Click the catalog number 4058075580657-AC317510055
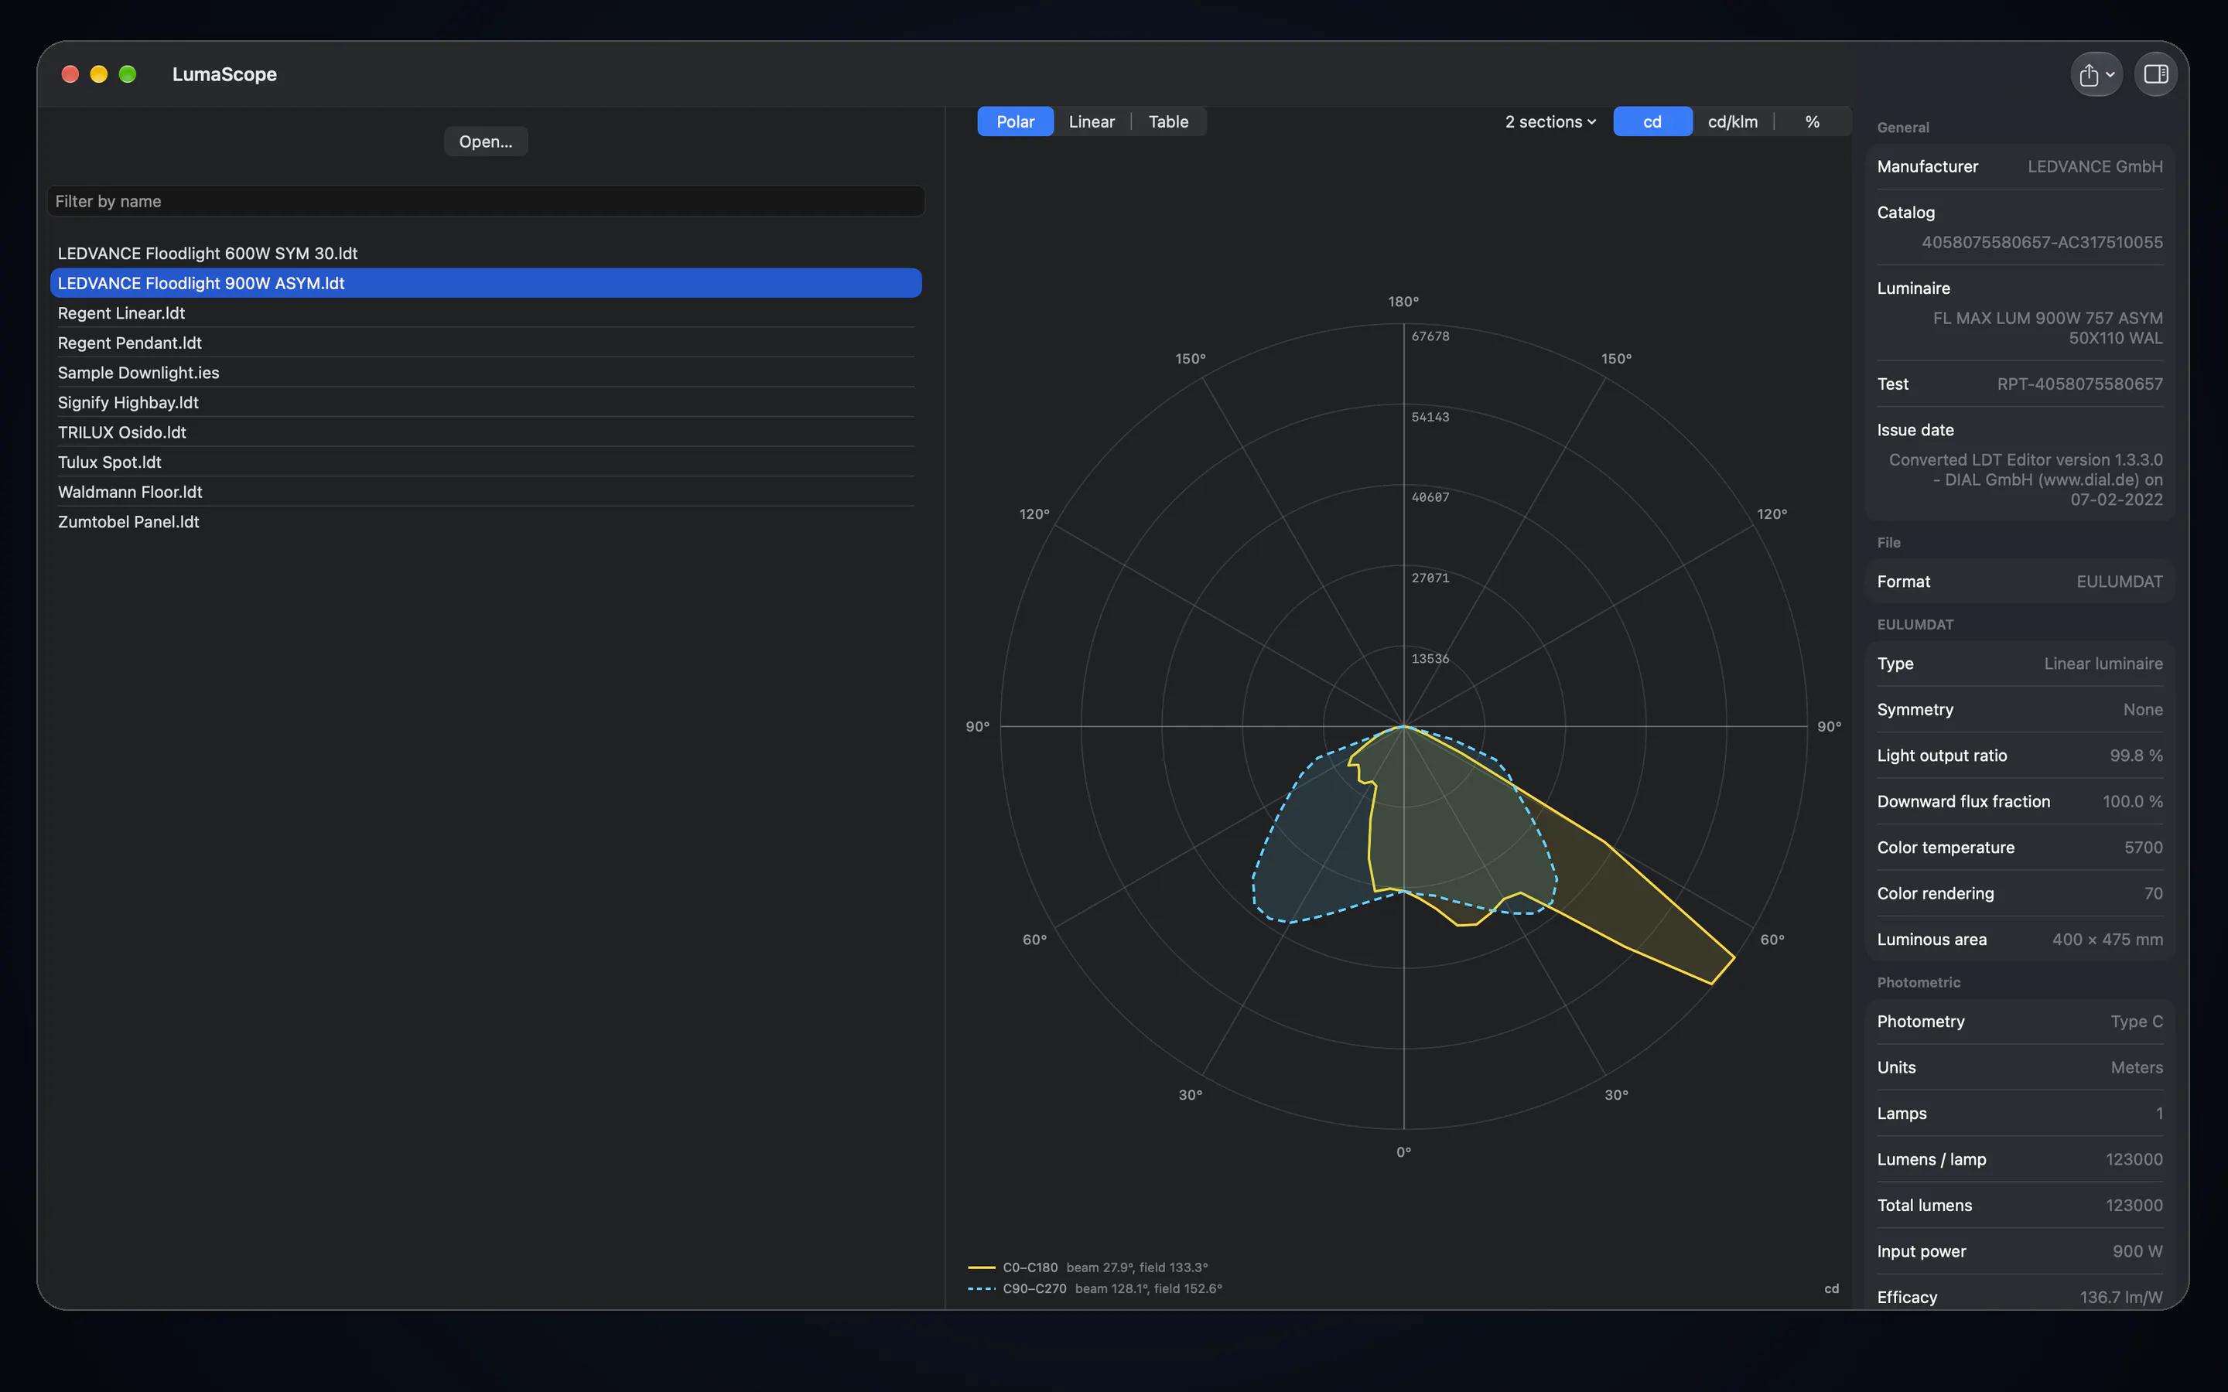This screenshot has height=1392, width=2228. (2042, 242)
